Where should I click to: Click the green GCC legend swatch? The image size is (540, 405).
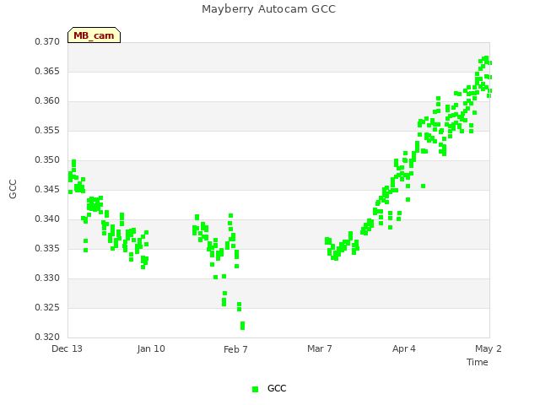[255, 389]
